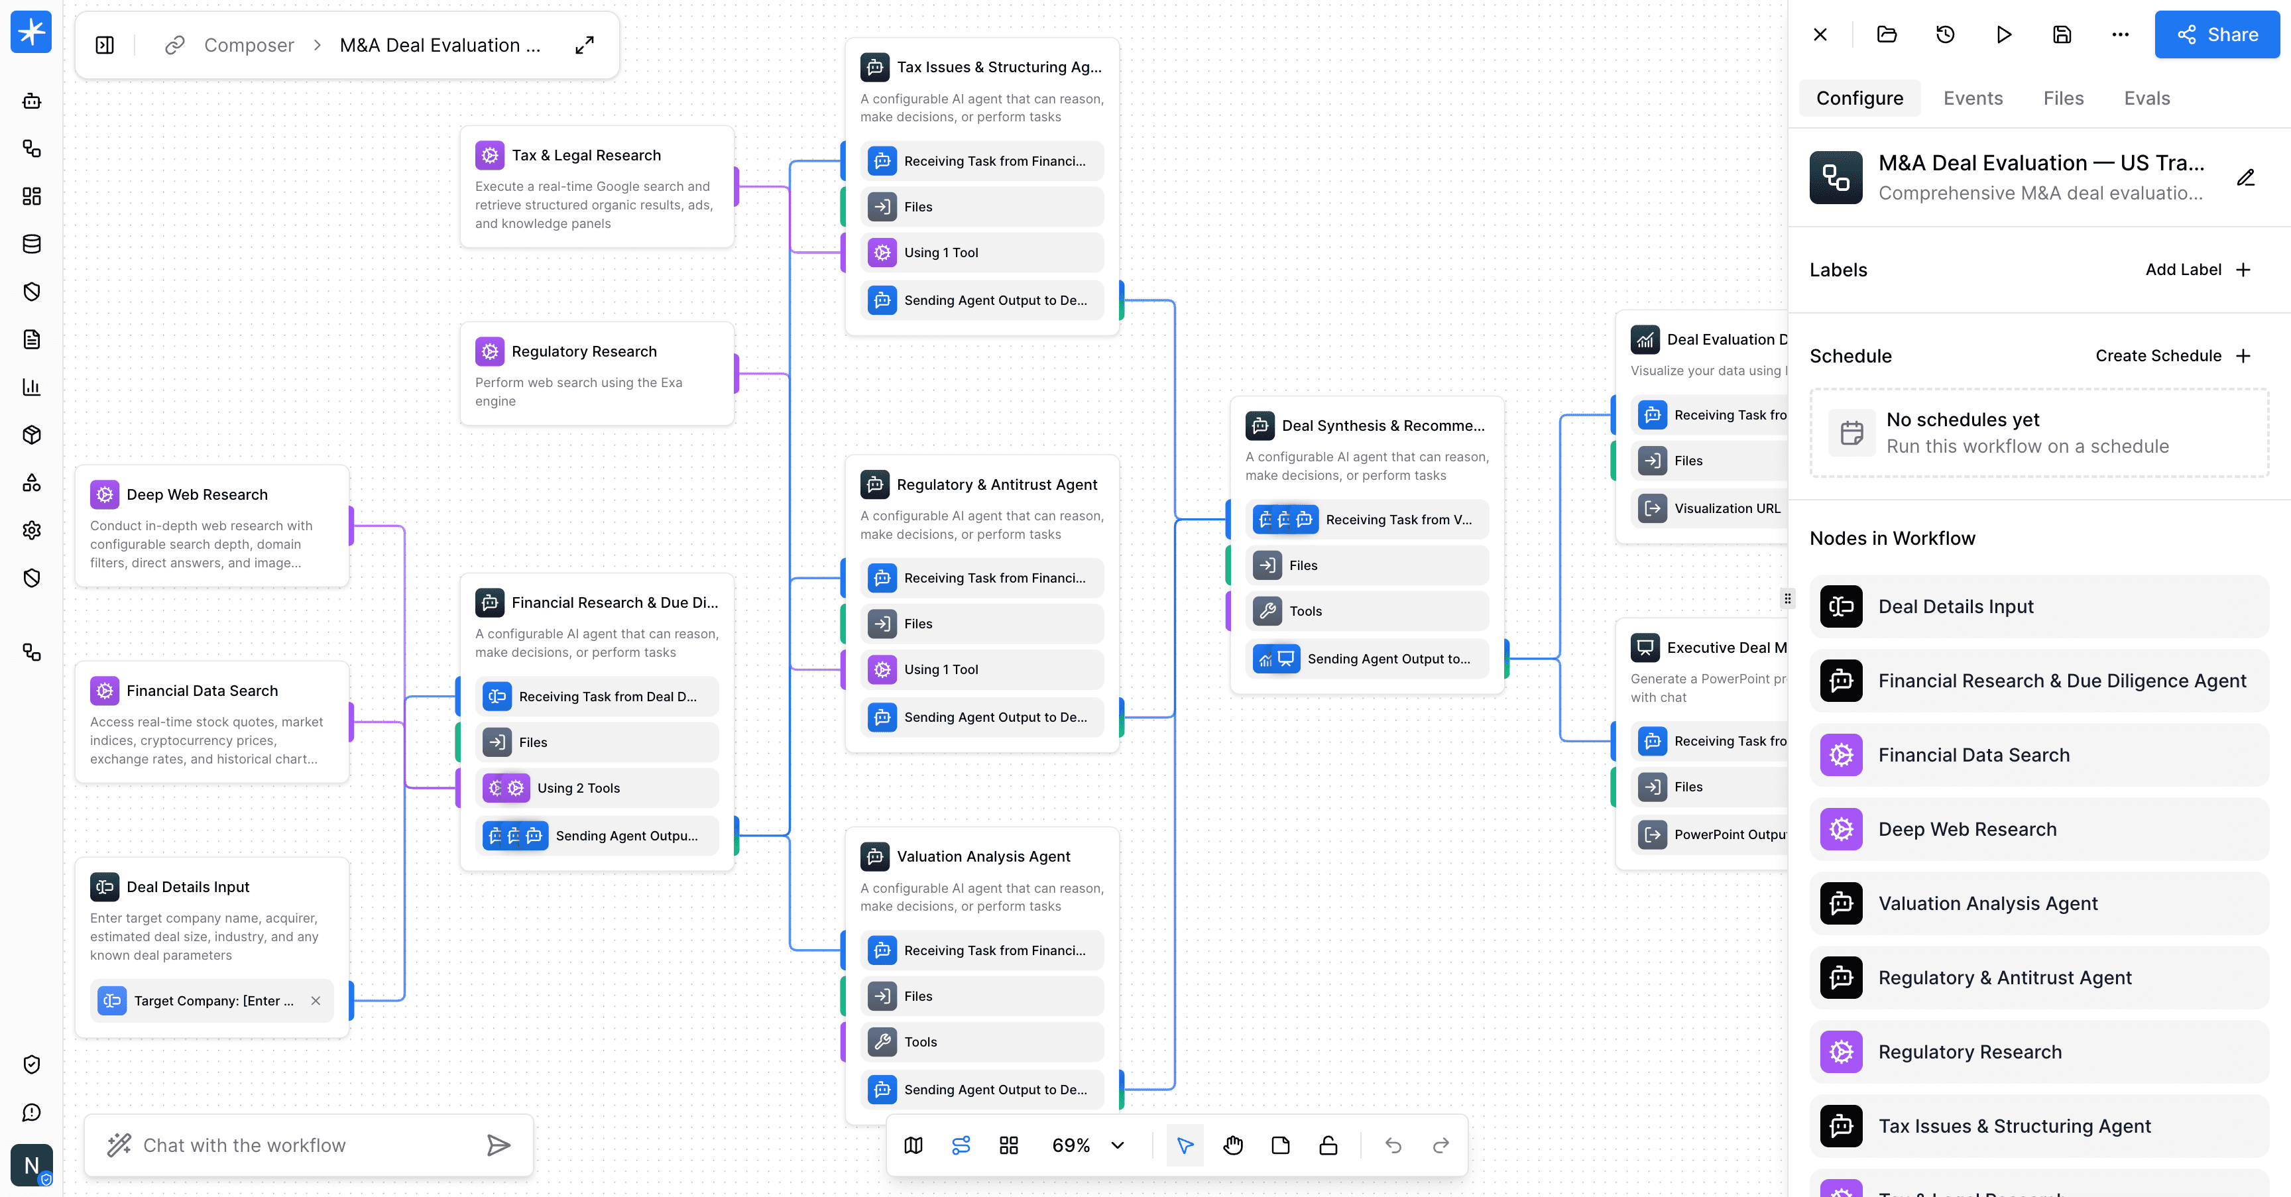Click the 69% zoom value
The image size is (2291, 1197).
point(1071,1145)
